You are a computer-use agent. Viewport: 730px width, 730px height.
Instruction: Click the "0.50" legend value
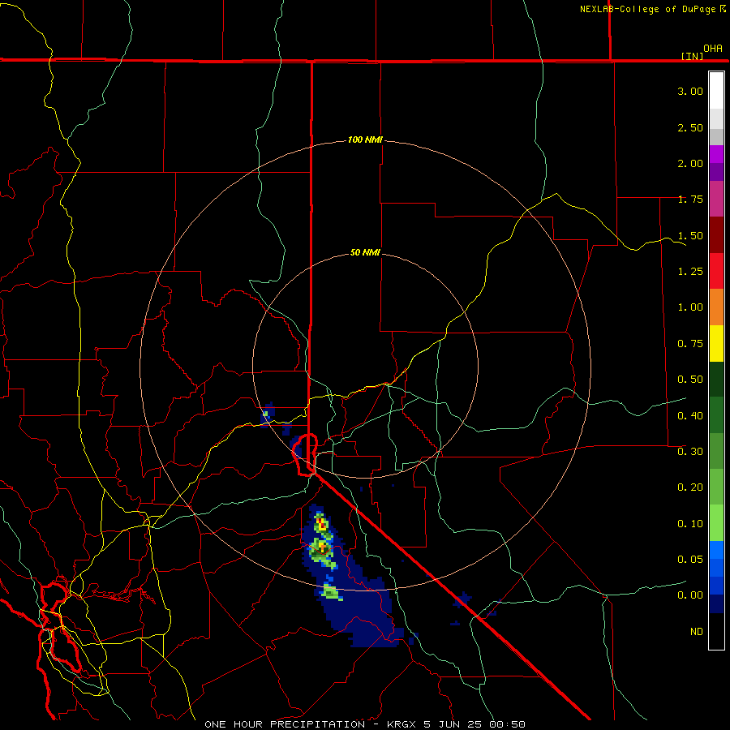690,380
